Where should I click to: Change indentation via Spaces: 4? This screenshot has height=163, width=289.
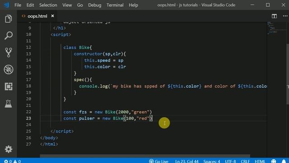212,161
